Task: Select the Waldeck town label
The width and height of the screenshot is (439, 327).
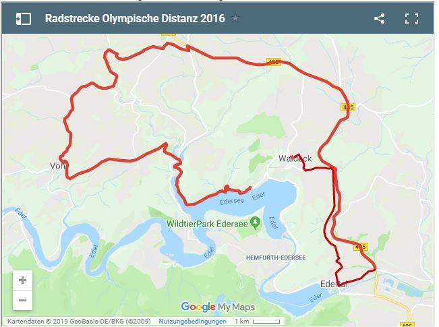Action: [x=295, y=158]
